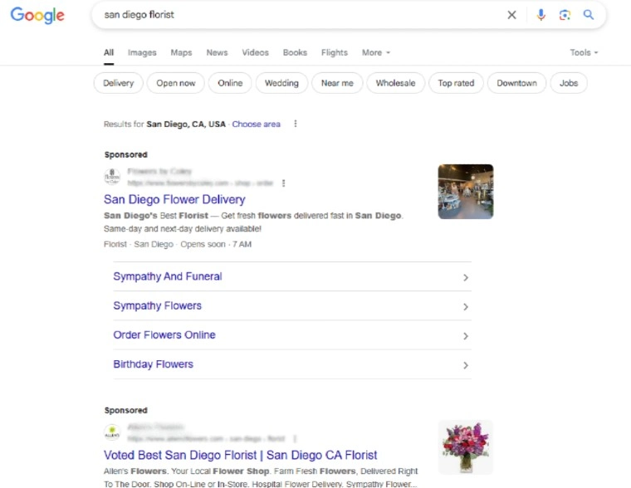Apply the Online filter chip

pyautogui.click(x=230, y=83)
